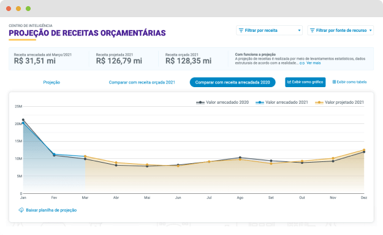Click the Set label on x-axis
This screenshot has height=235, width=383.
(271, 198)
